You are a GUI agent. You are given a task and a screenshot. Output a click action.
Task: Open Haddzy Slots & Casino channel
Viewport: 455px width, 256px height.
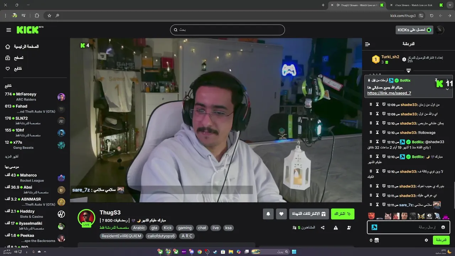pyautogui.click(x=34, y=214)
